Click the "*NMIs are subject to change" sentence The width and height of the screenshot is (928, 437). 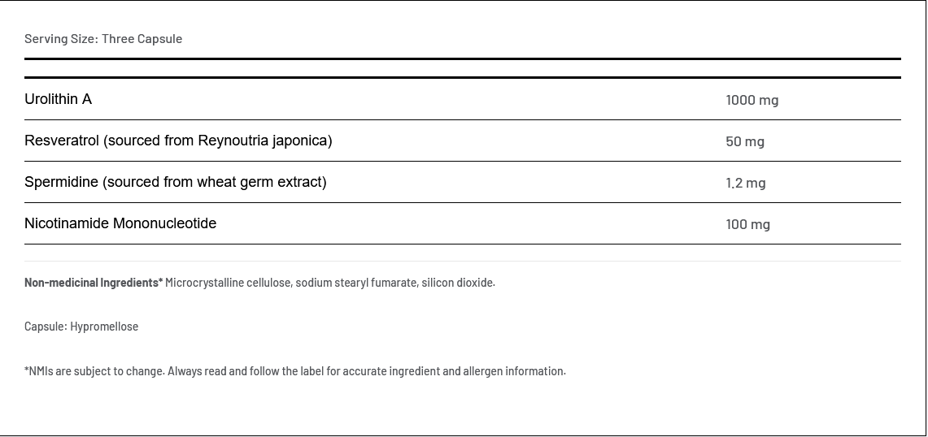(x=94, y=371)
